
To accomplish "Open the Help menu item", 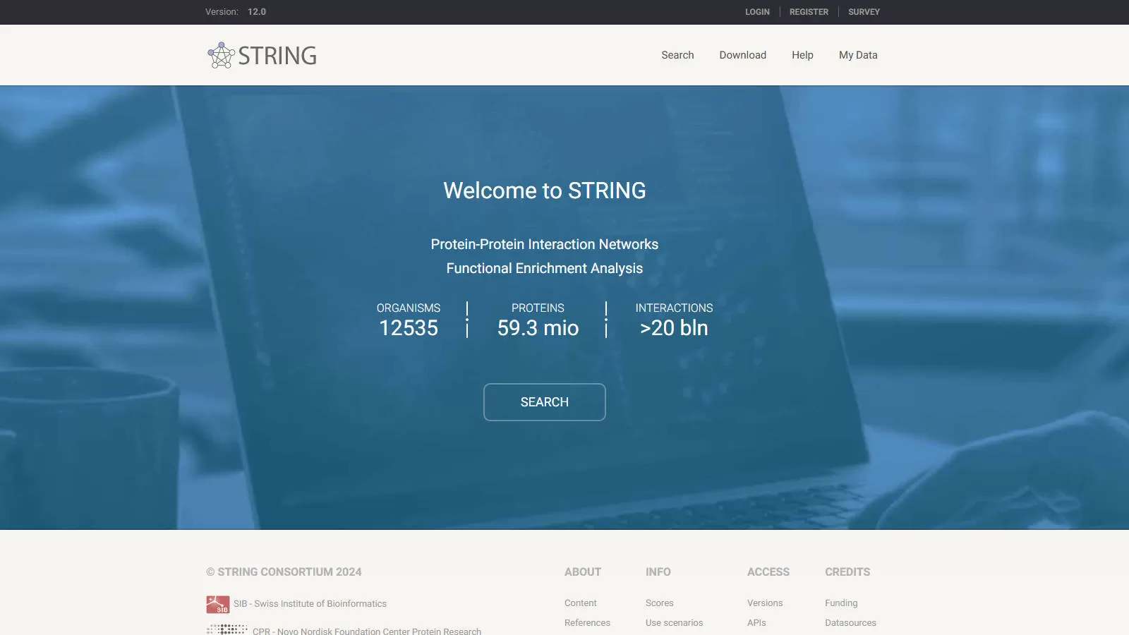I will coord(802,55).
